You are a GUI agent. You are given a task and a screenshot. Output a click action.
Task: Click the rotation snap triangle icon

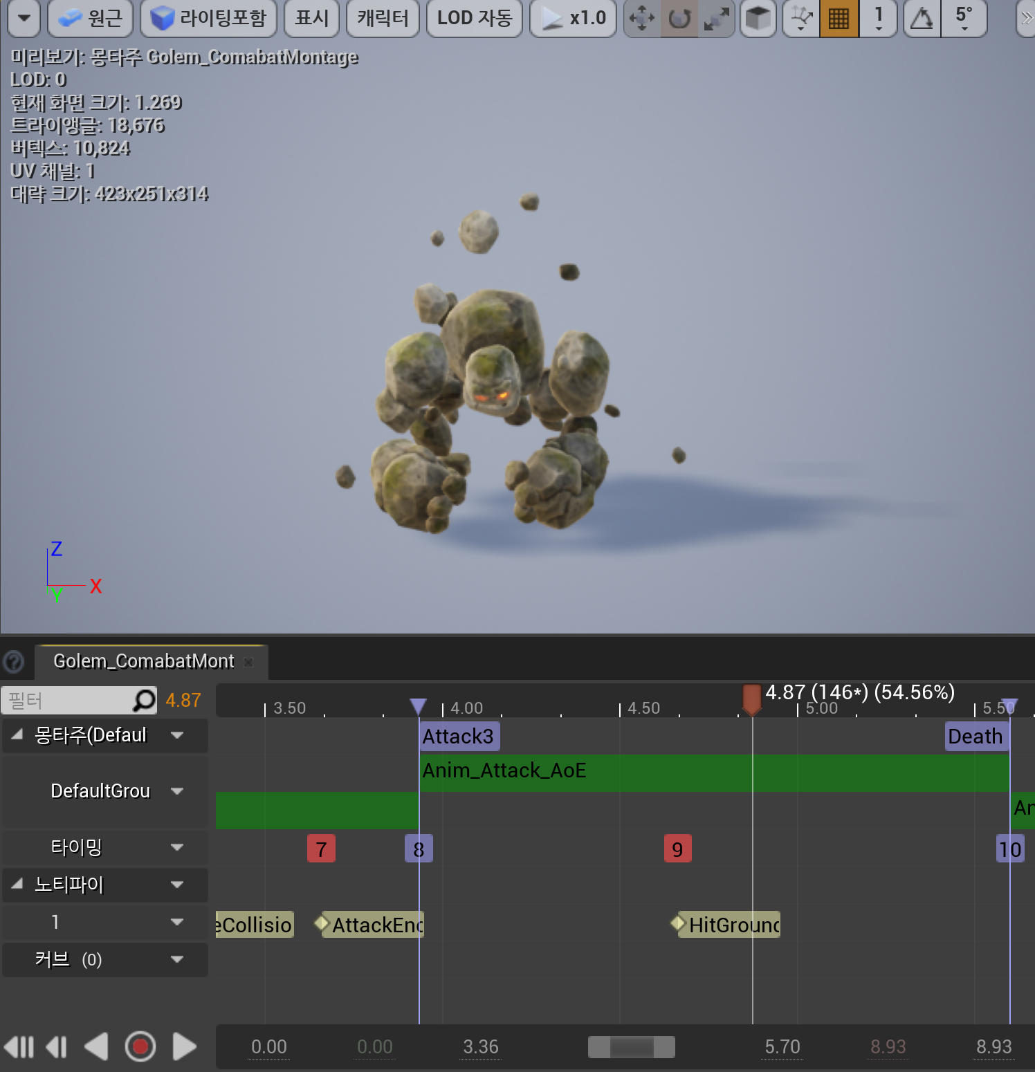point(922,19)
